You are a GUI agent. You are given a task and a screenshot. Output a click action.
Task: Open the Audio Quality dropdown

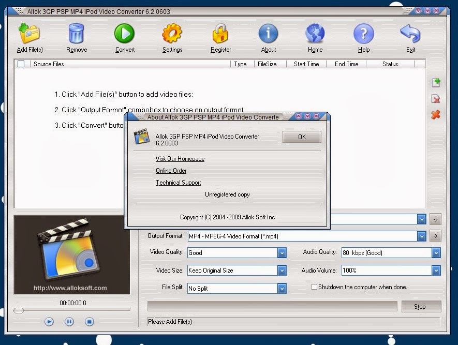point(436,253)
